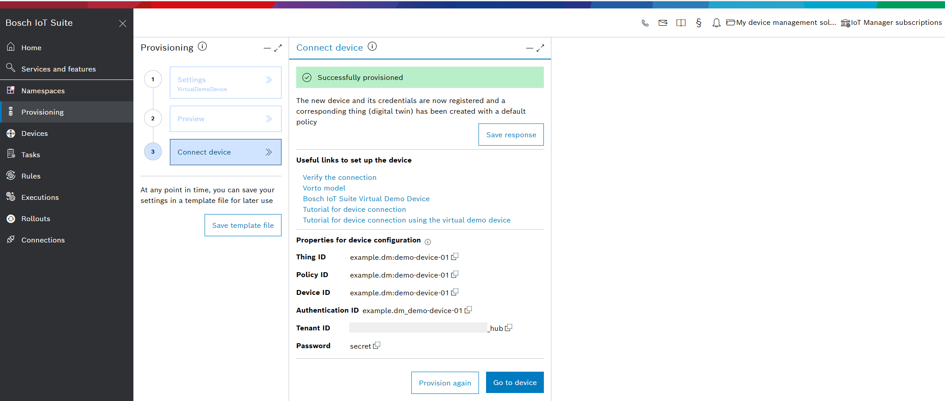Viewport: 945px width, 401px height.
Task: Click the Tasks icon in sidebar
Action: pos(11,154)
